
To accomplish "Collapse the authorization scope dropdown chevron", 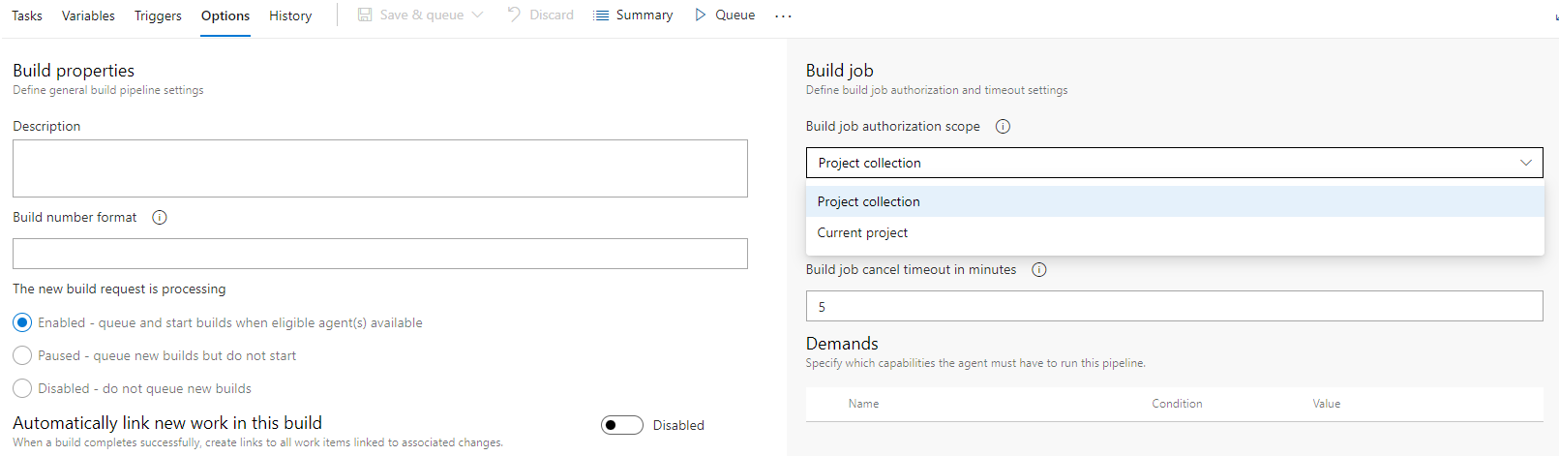I will click(1525, 163).
